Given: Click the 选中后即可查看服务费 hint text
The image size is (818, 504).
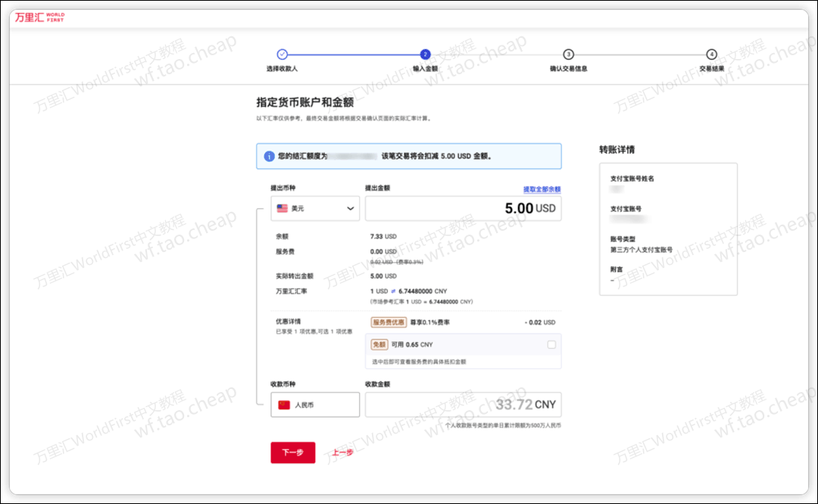Looking at the screenshot, I should [x=419, y=362].
